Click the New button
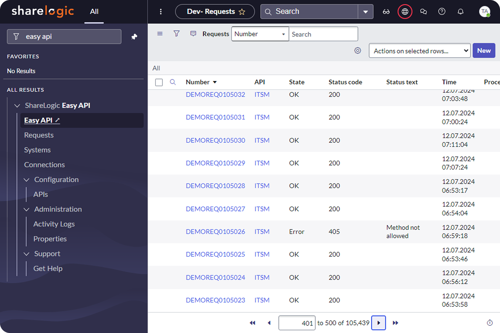 (x=484, y=50)
